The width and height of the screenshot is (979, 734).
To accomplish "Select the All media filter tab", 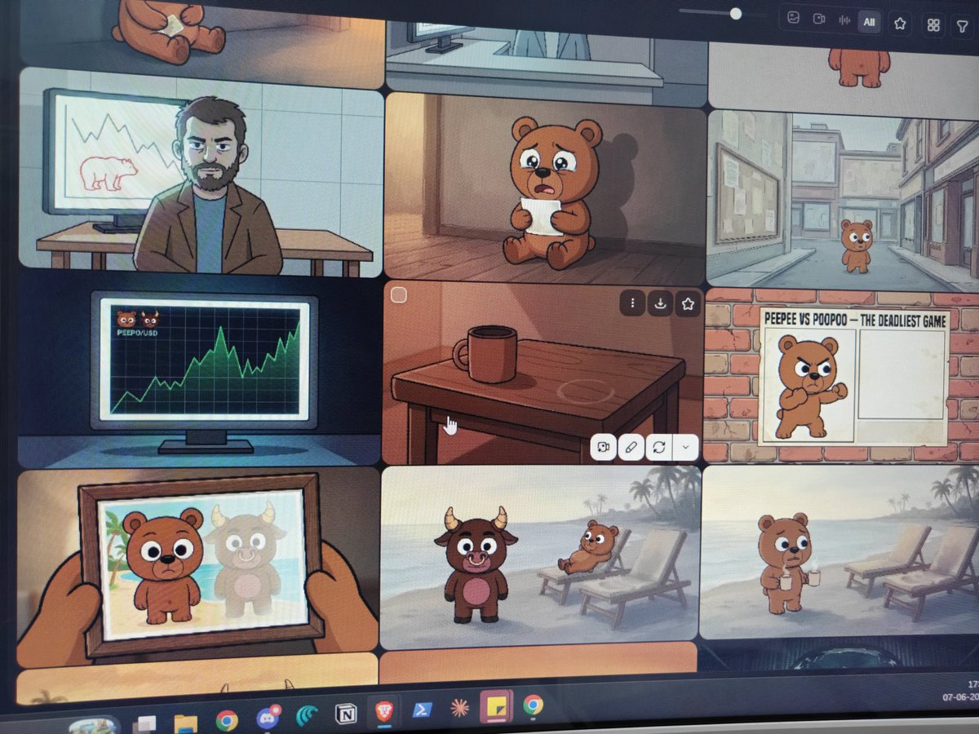I will 869,22.
